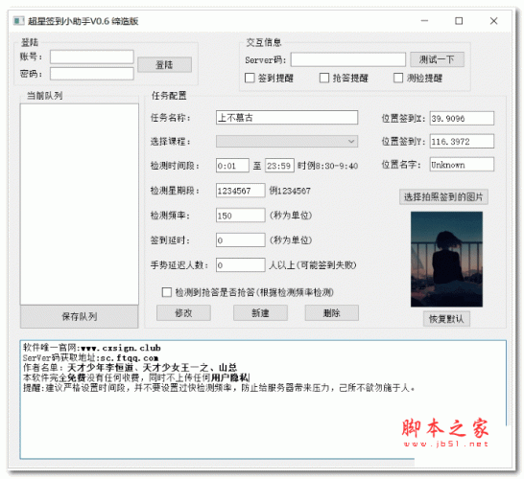The width and height of the screenshot is (524, 479).
Task: Toggle the 检测到抢答是否抢答 checkbox
Action: pos(167,292)
